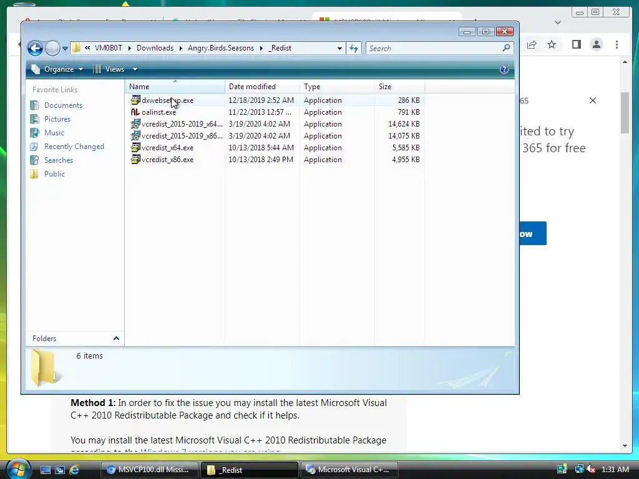Viewport: 639px width, 479px height.
Task: Click 10/13/2018 2:49 PM date cell
Action: coord(261,160)
